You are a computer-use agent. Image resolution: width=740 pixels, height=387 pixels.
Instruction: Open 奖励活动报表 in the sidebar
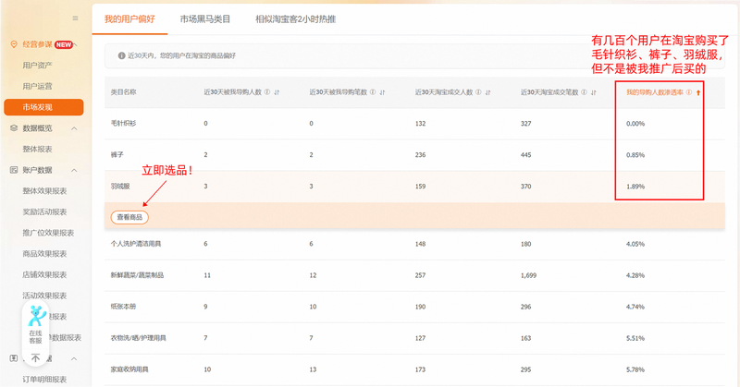coord(44,212)
